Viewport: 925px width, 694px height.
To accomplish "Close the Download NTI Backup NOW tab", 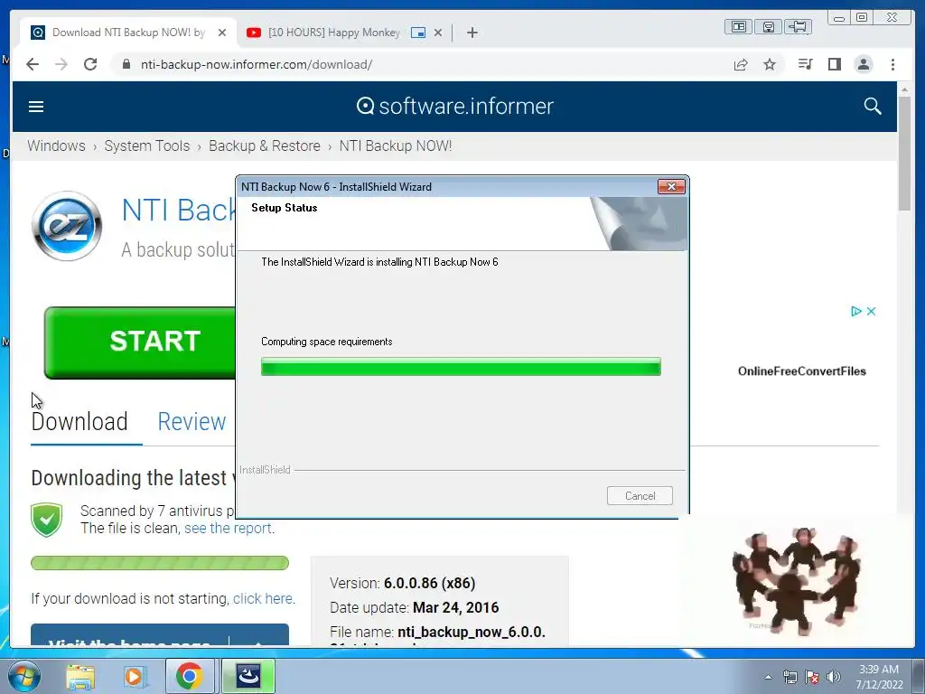I will pos(222,33).
